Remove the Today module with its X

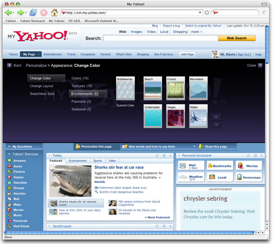(x=171, y=155)
